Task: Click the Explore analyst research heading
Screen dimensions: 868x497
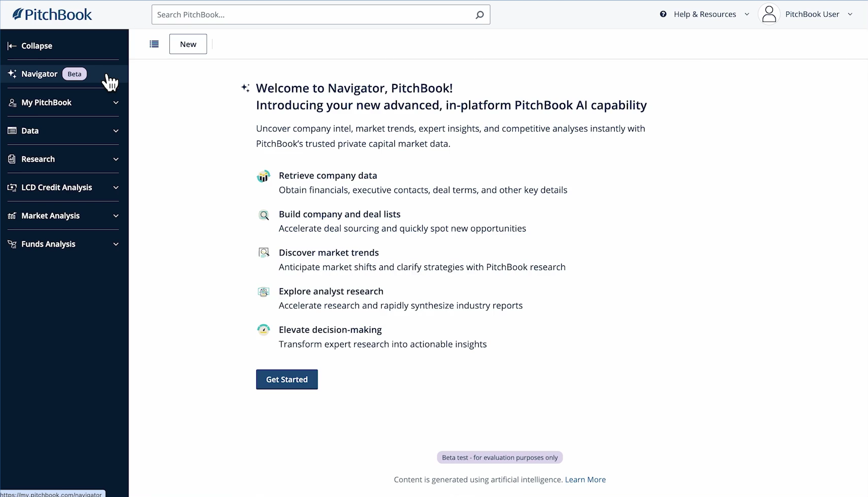Action: point(331,291)
